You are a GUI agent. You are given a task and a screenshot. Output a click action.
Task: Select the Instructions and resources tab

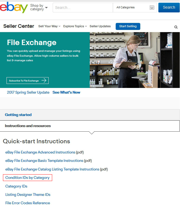pos(90,126)
